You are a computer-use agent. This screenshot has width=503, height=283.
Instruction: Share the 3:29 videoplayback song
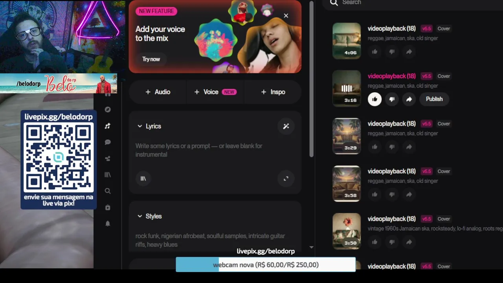tap(409, 147)
